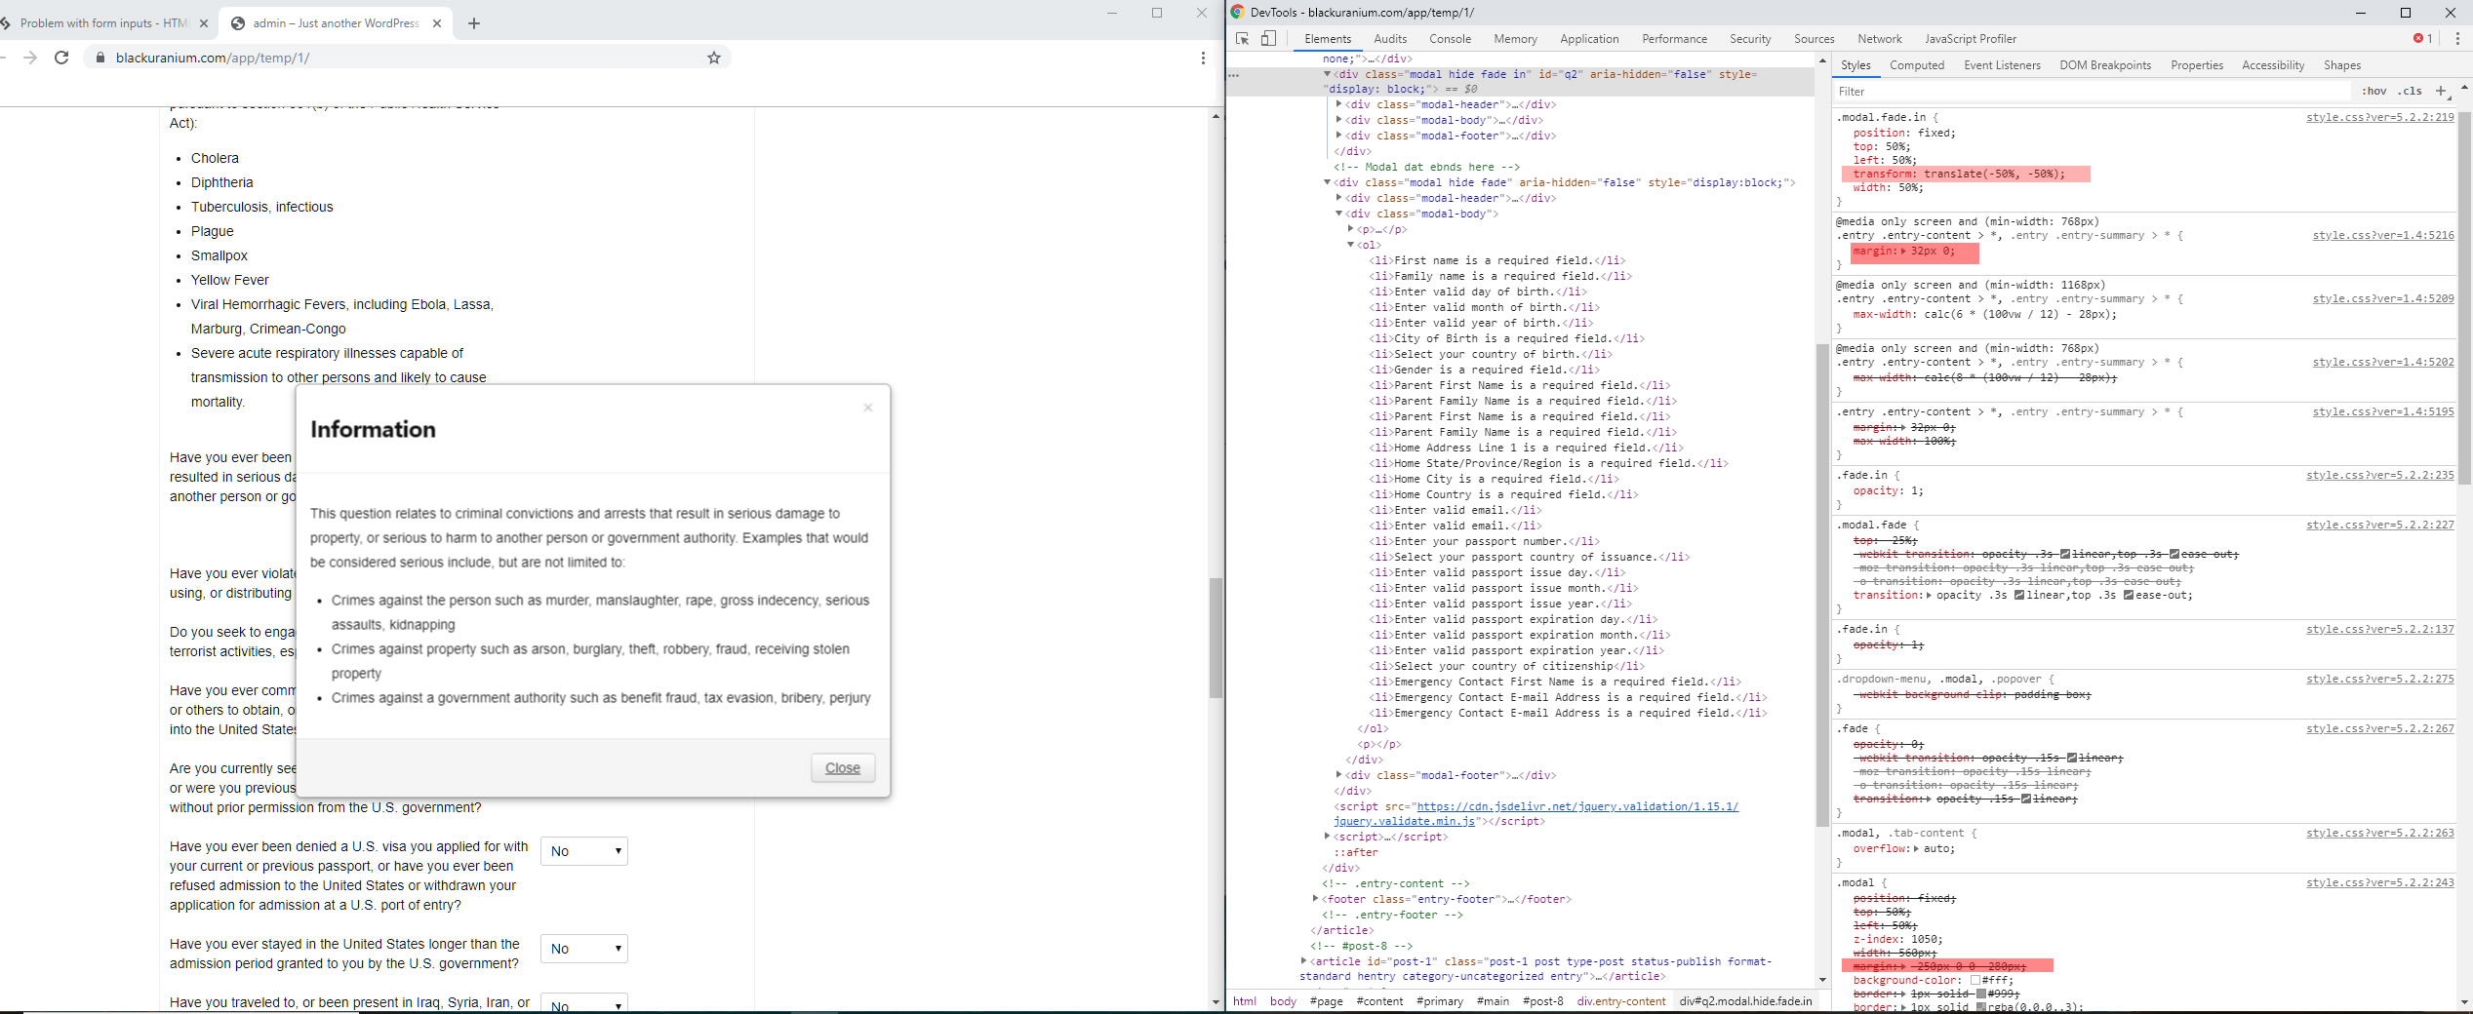Click the web page vertical scrollbar thumb
The image size is (2473, 1014).
[1216, 638]
